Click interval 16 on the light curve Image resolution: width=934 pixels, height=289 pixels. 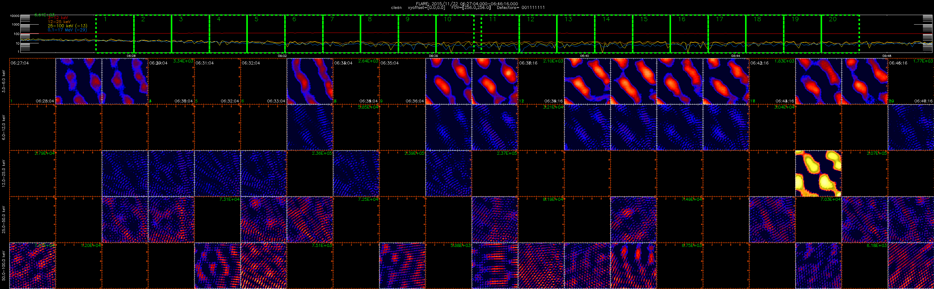pos(689,34)
